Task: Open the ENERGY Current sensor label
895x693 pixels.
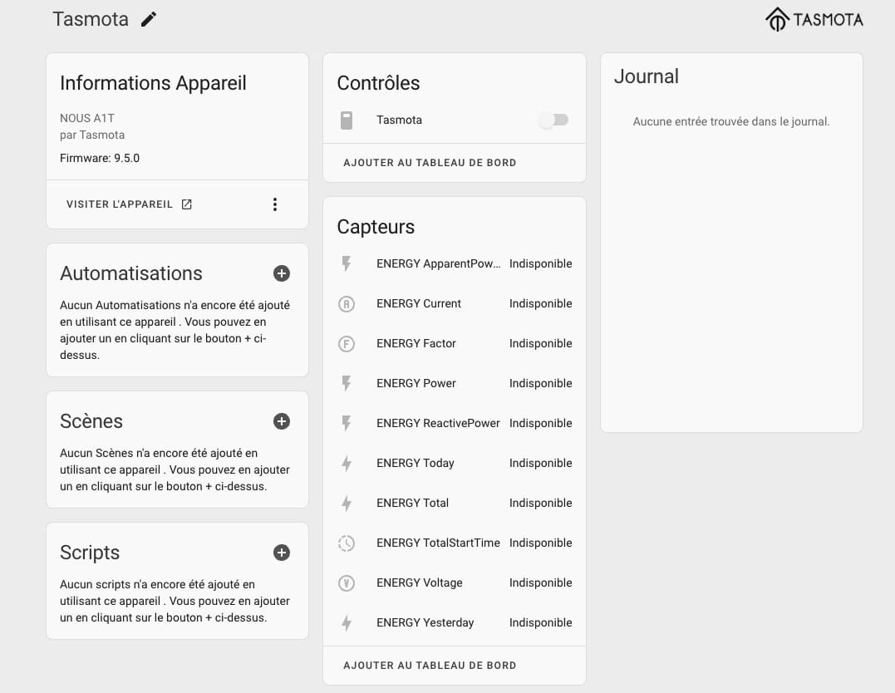Action: pyautogui.click(x=418, y=303)
